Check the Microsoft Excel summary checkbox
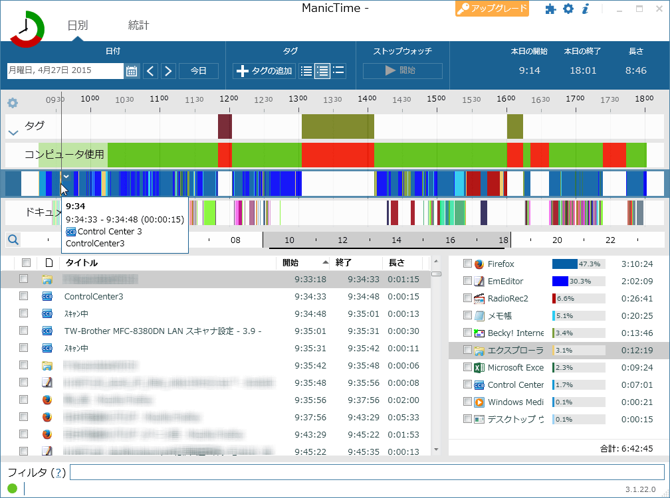The image size is (670, 498). pyautogui.click(x=467, y=367)
